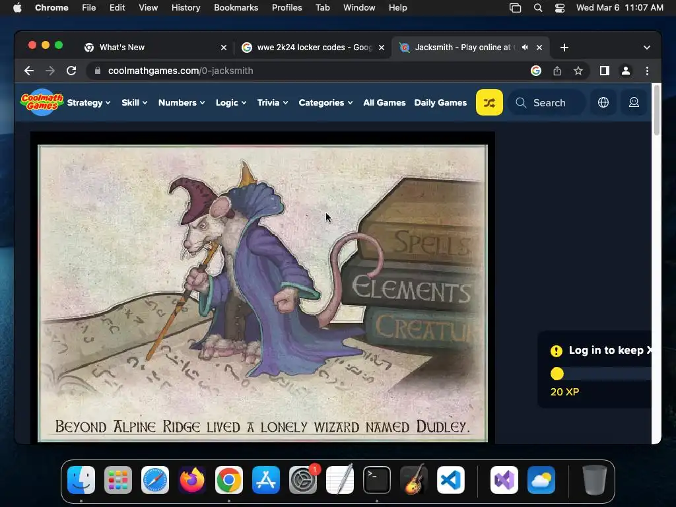676x507 pixels.
Task: Open the Weather app from the dock
Action: 541,480
